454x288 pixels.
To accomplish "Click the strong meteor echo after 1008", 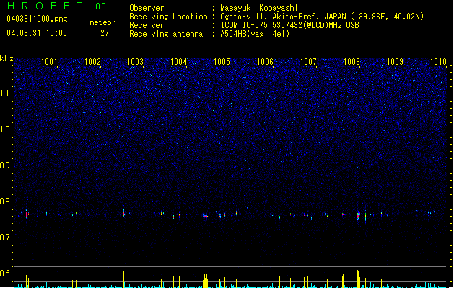I will tap(359, 215).
